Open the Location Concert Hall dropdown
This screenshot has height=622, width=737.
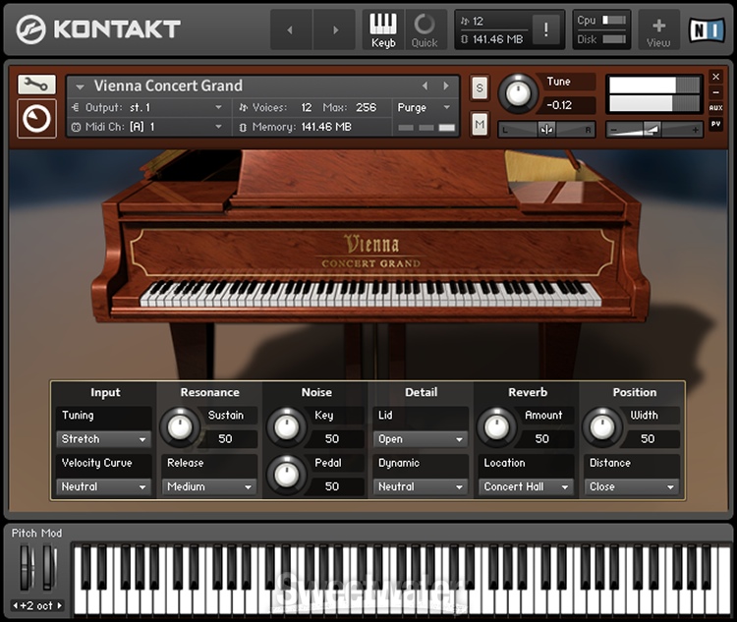pyautogui.click(x=526, y=486)
